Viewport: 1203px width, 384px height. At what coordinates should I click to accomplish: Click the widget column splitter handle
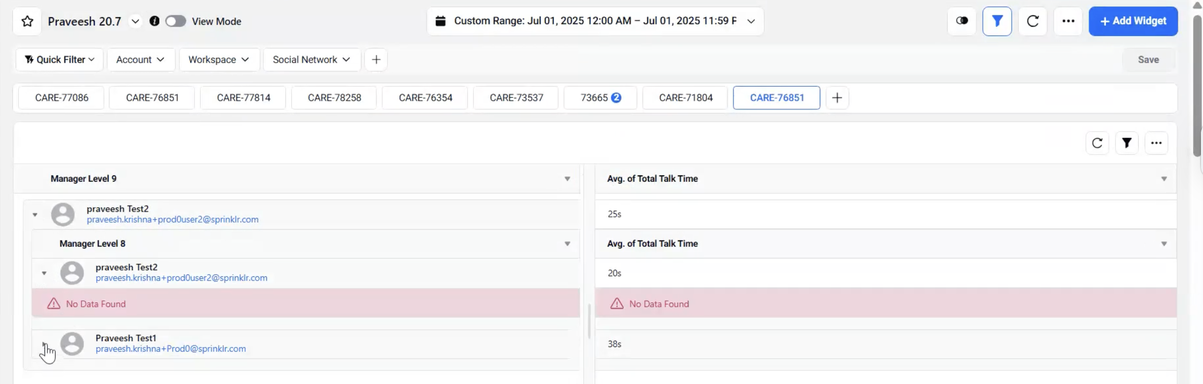[589, 321]
